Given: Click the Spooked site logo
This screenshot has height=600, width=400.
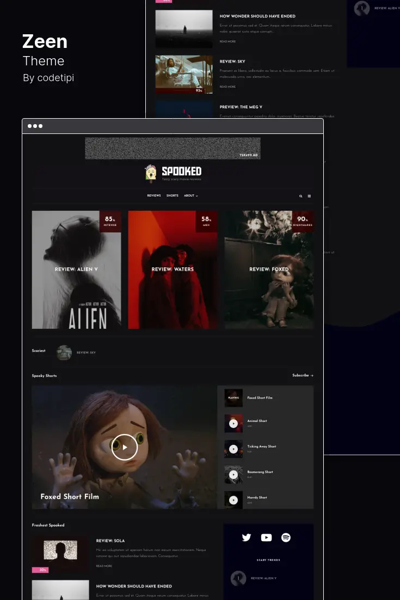Looking at the screenshot, I should (x=173, y=173).
